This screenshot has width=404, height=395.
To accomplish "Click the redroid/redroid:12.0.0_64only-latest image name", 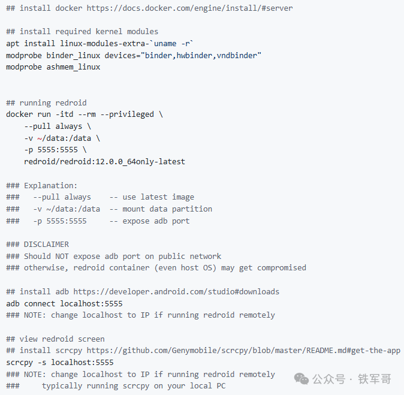I will pyautogui.click(x=104, y=162).
